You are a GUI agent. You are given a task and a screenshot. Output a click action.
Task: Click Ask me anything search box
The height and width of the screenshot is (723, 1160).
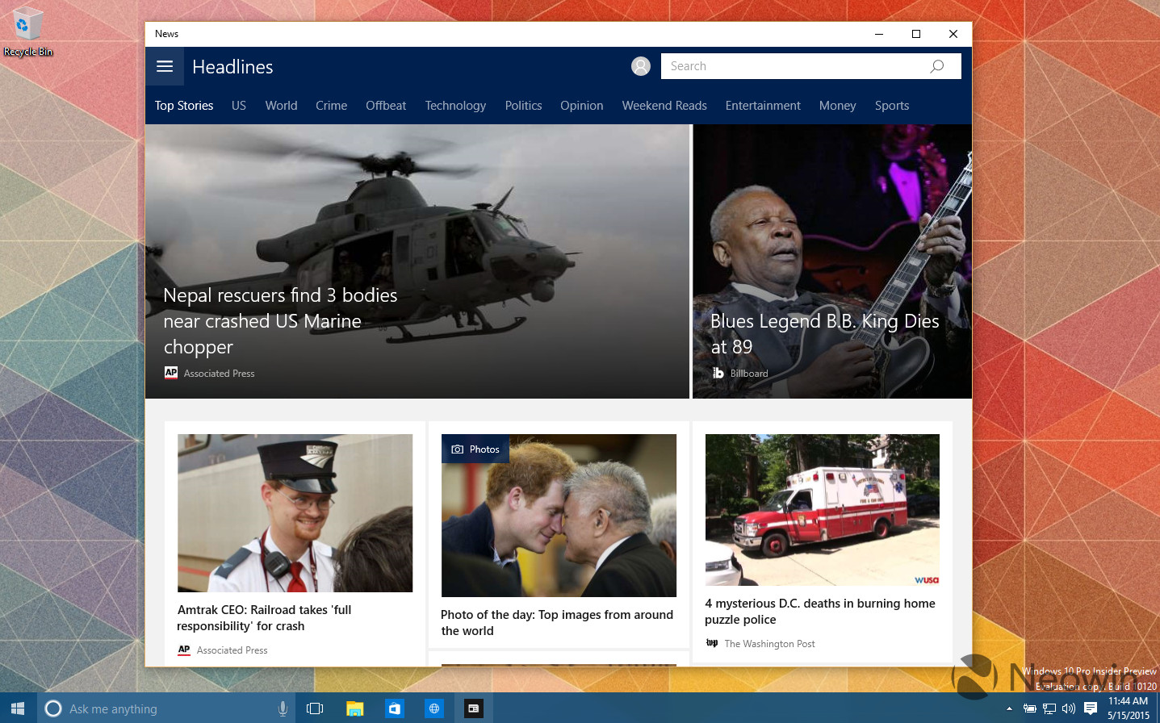pos(166,708)
